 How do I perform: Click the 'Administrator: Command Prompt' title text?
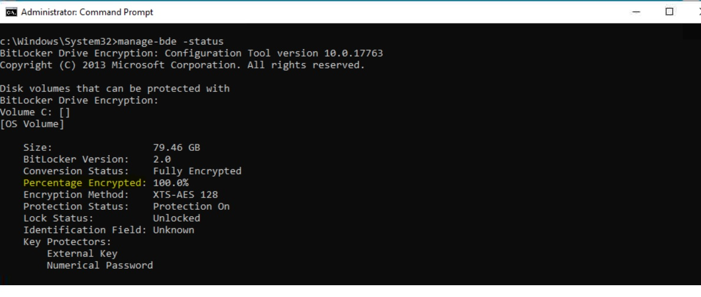[87, 12]
